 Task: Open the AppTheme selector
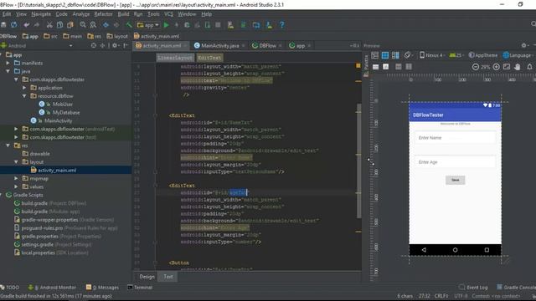point(483,55)
